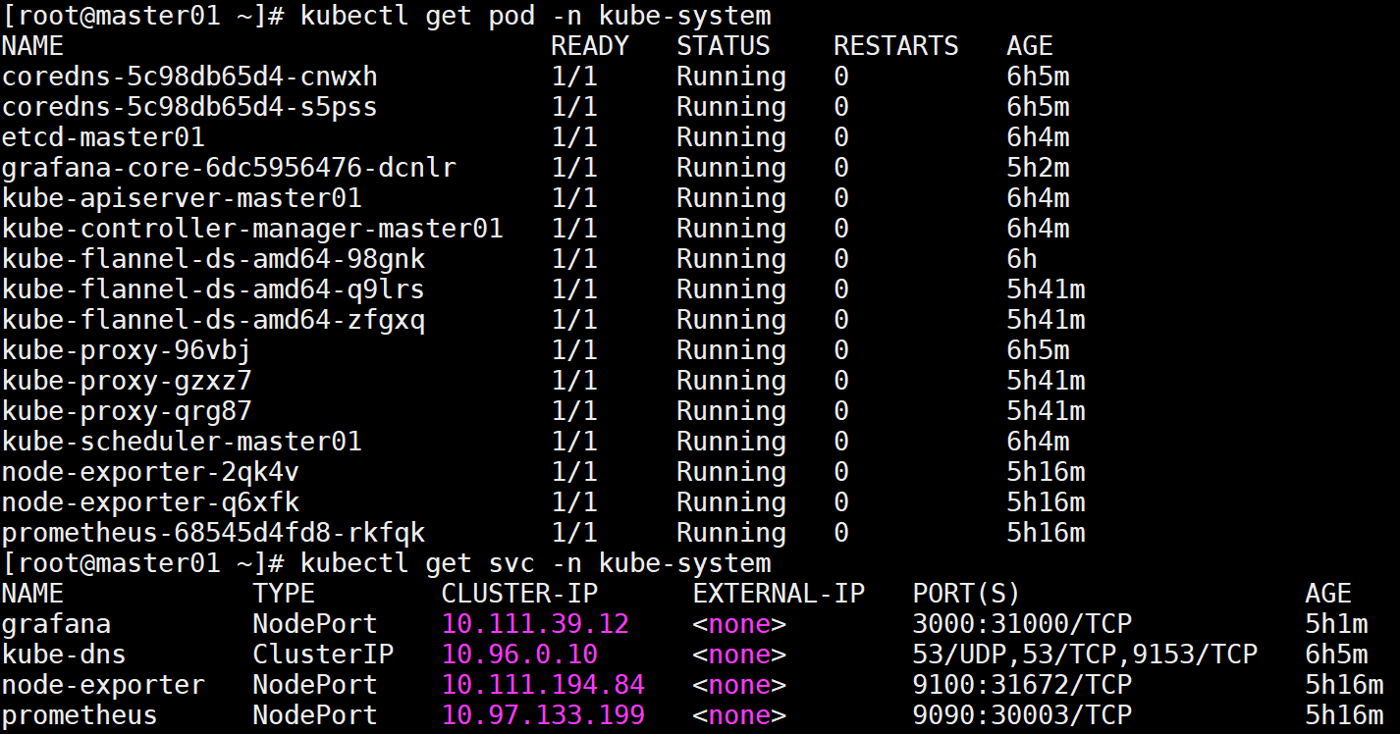Click kube-controller-manager-master01 pod name
Viewport: 1400px width, 734px height.
click(252, 229)
